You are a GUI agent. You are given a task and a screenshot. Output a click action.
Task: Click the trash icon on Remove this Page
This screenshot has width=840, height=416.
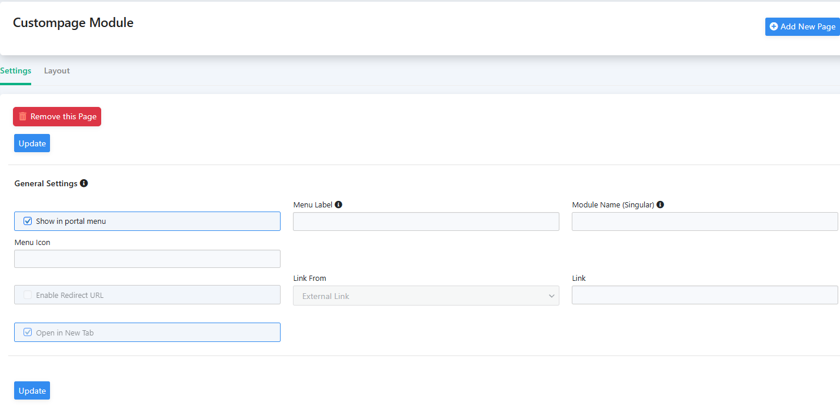click(23, 116)
